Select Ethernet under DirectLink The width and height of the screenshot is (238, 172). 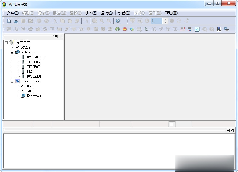[34, 96]
